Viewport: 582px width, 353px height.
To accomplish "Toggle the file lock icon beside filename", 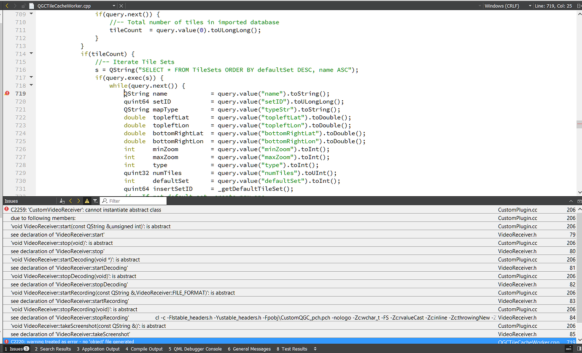I will tap(24, 5).
